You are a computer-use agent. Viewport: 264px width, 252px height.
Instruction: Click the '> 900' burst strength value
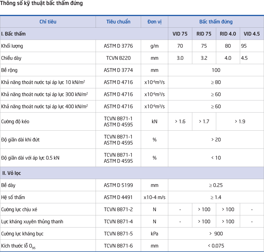pos(216,234)
